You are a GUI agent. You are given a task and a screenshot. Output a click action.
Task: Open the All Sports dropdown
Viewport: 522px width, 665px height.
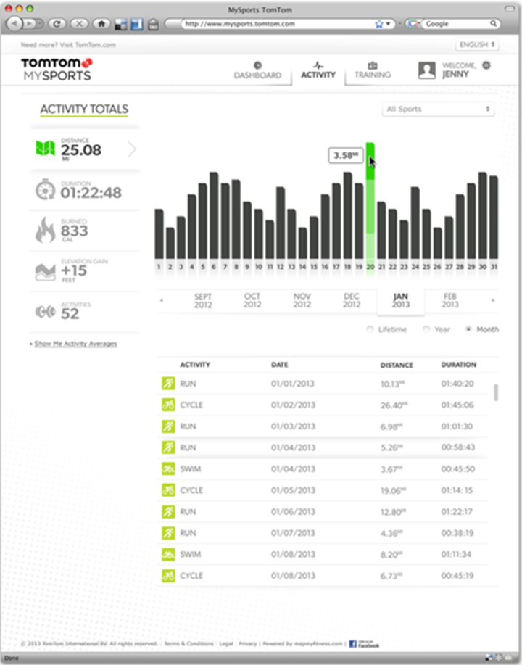pos(438,109)
